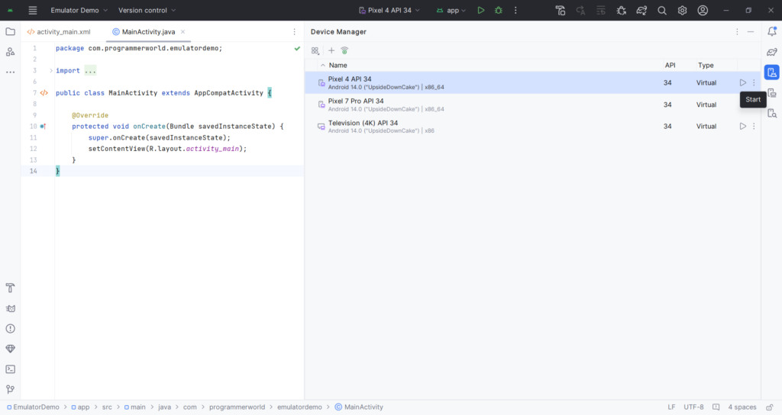
Task: Toggle the read-only lock in status bar
Action: pyautogui.click(x=770, y=407)
